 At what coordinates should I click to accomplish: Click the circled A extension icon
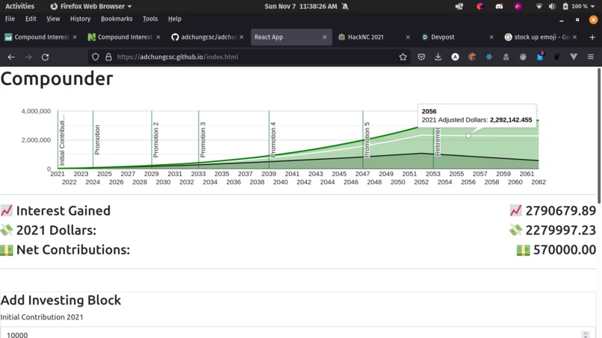pyautogui.click(x=455, y=57)
